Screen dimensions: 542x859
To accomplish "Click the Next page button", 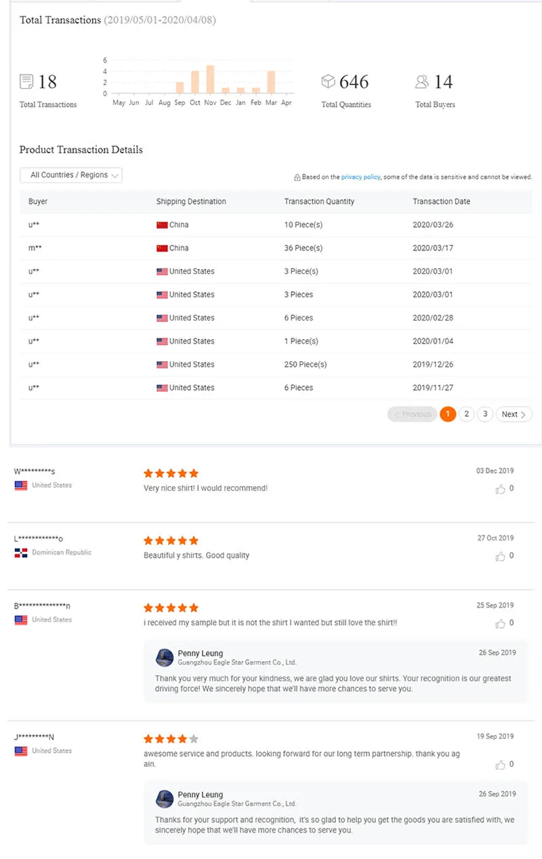I will pos(514,414).
